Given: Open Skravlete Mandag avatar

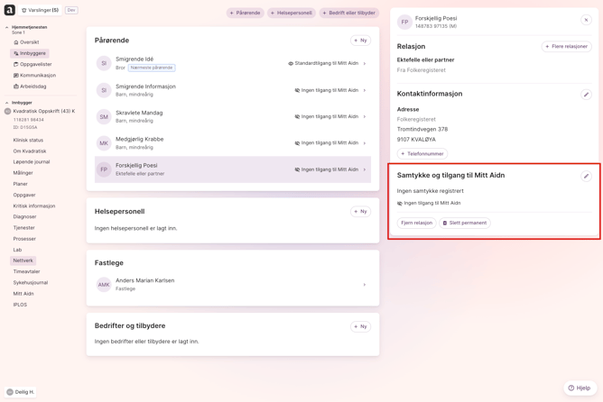Looking at the screenshot, I should (x=104, y=116).
